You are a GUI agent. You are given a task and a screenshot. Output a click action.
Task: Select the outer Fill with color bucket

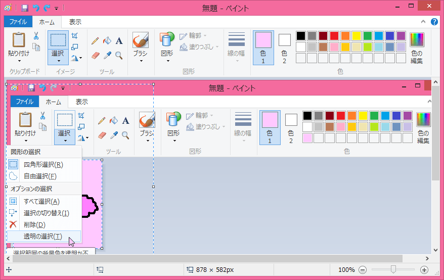pyautogui.click(x=107, y=41)
